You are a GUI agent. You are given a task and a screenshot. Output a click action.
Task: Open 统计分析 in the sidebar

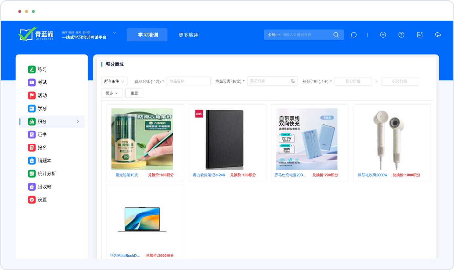point(47,174)
